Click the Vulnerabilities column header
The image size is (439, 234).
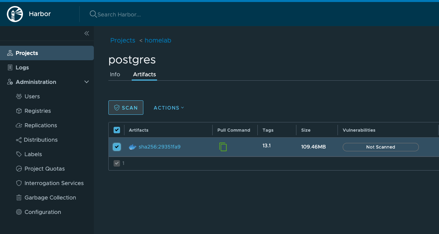[359, 130]
